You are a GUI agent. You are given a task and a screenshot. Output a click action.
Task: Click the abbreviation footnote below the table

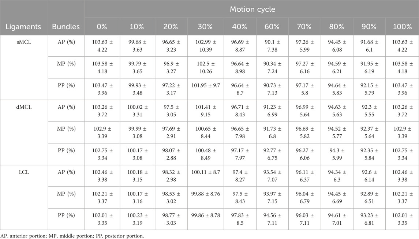pyautogui.click(x=72, y=236)
